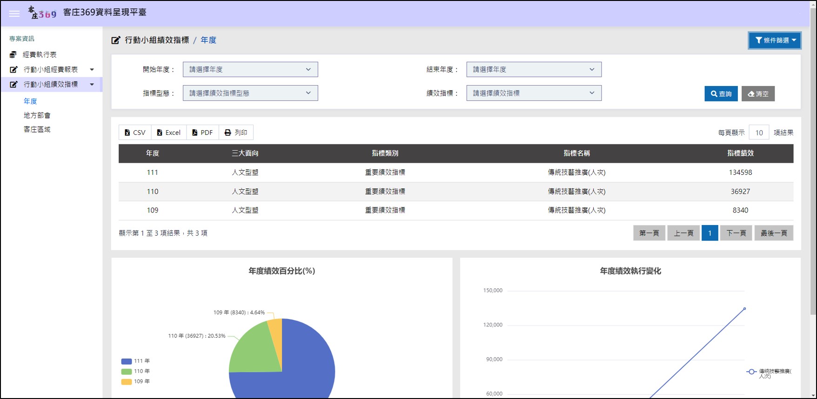Click the 111 year cell
This screenshot has height=399, width=817.
153,173
